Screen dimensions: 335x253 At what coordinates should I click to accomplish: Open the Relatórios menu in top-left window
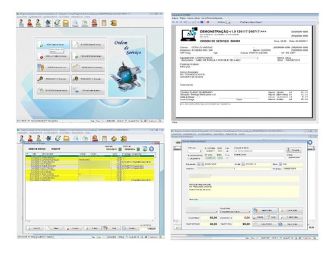(63, 17)
